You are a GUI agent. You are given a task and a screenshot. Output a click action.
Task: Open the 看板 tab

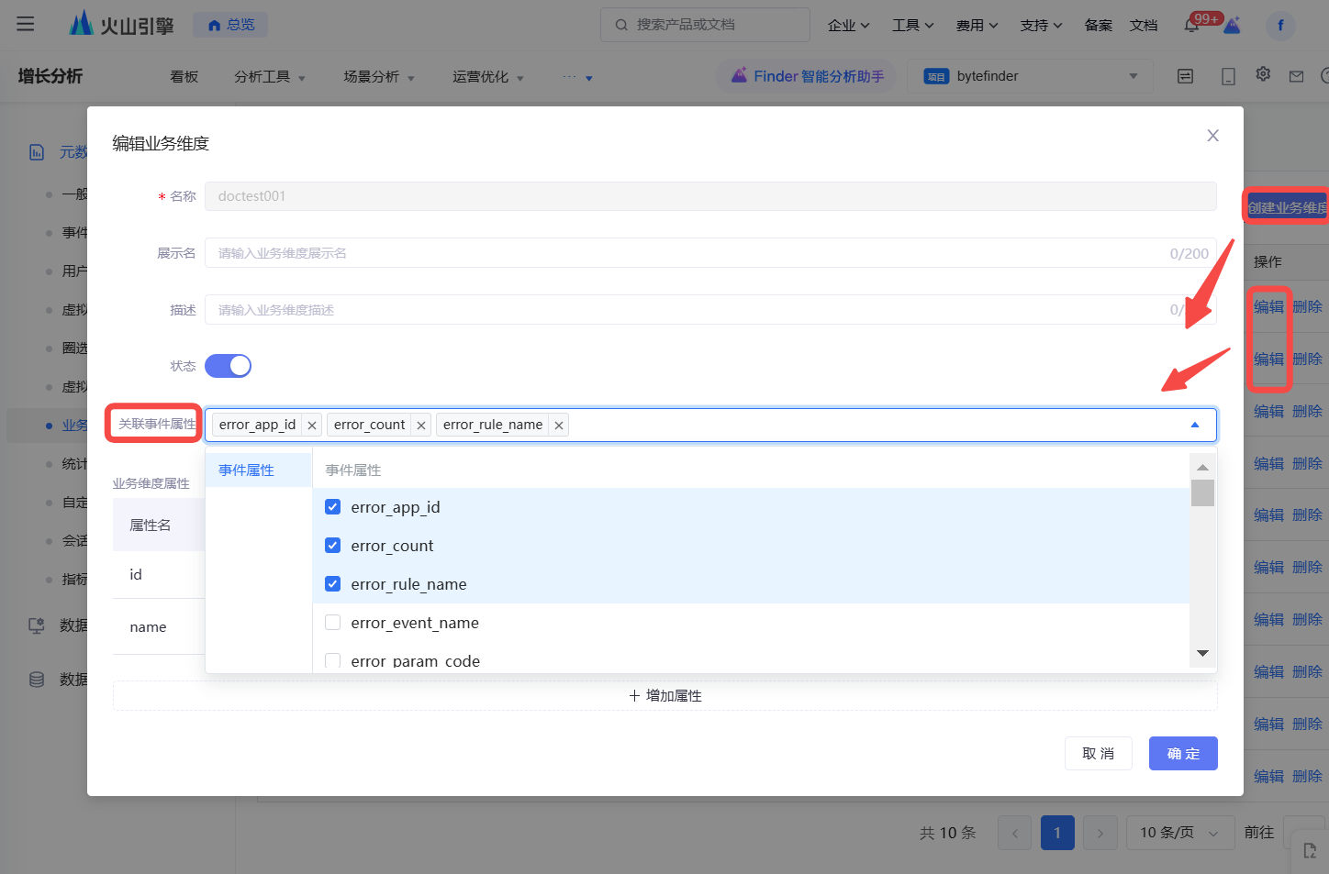coord(184,77)
